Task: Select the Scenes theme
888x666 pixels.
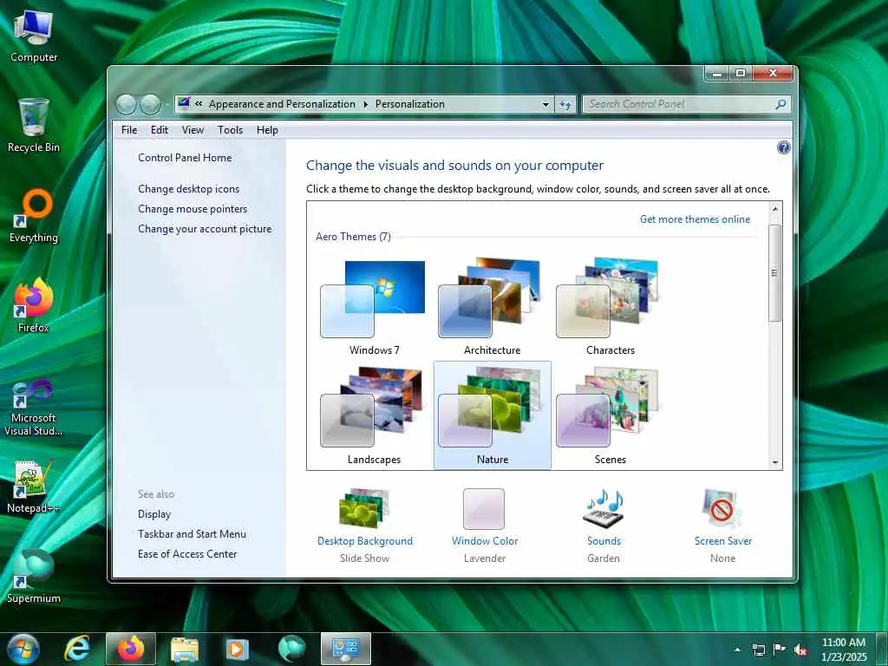Action: point(610,415)
